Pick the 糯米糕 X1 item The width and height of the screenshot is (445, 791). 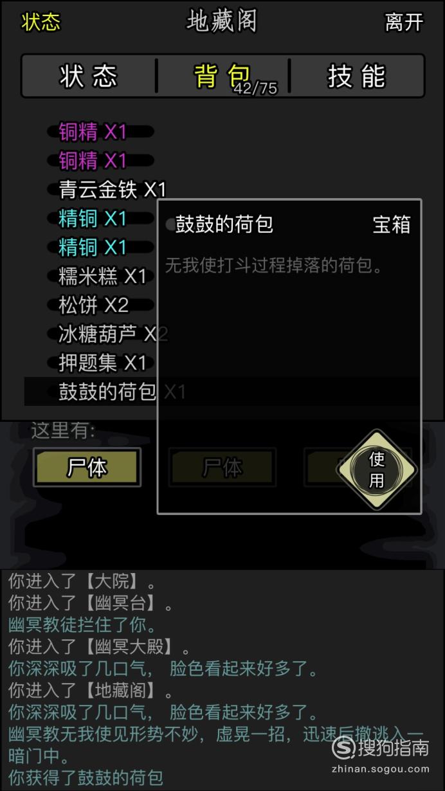(103, 276)
